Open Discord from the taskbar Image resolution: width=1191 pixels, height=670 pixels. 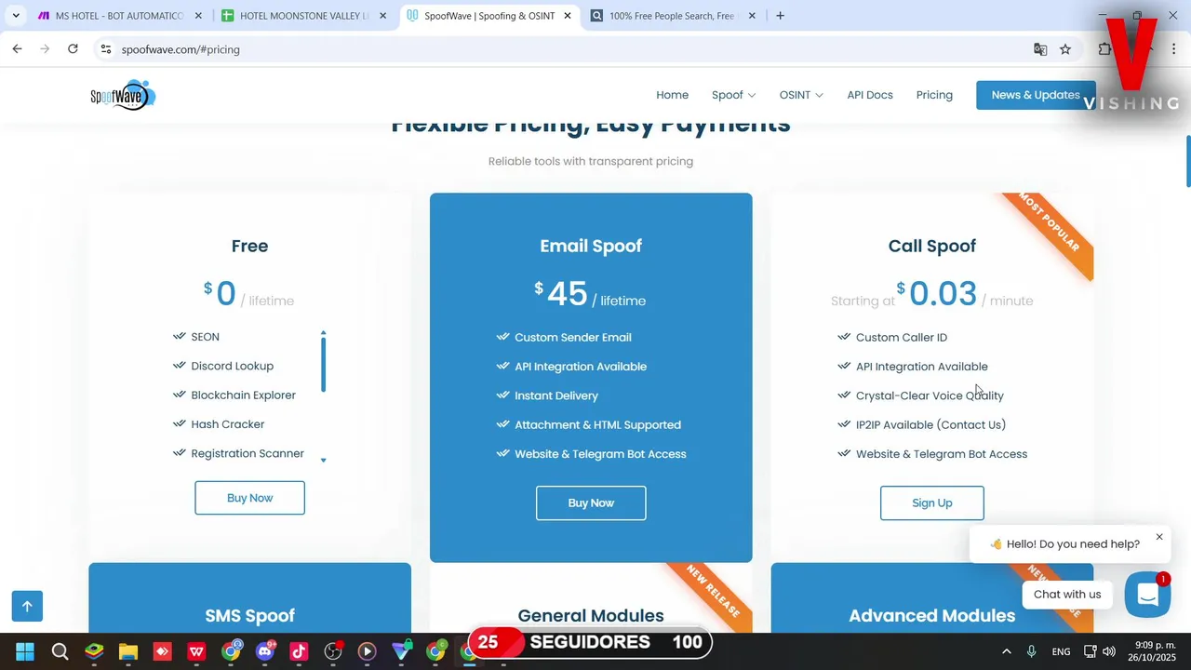point(265,651)
